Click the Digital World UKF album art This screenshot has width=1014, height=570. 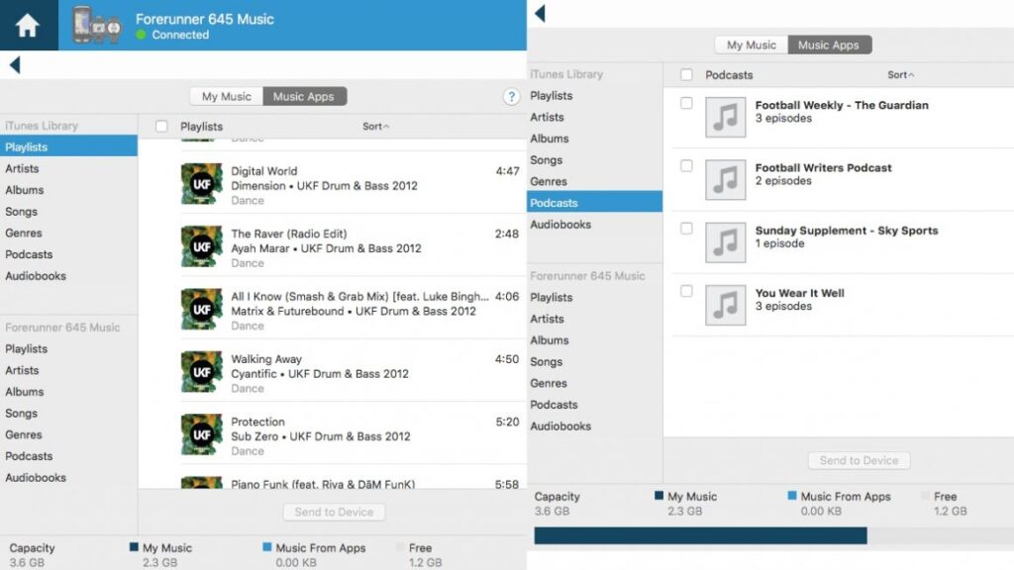tap(201, 184)
